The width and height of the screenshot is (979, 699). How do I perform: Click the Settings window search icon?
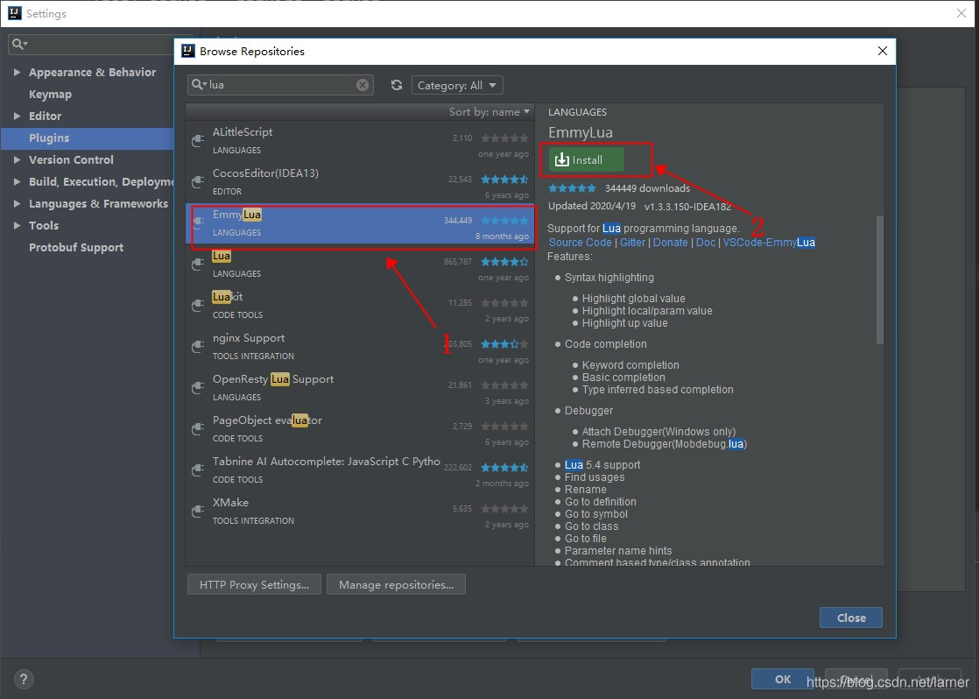coord(19,44)
